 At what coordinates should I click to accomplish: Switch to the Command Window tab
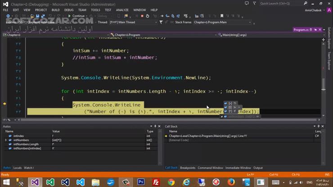point(210,168)
